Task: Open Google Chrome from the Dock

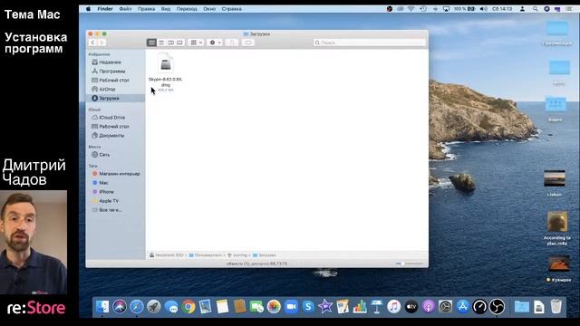Action: pyautogui.click(x=188, y=307)
